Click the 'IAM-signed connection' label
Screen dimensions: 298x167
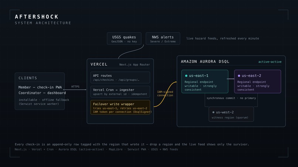[x=165, y=93]
